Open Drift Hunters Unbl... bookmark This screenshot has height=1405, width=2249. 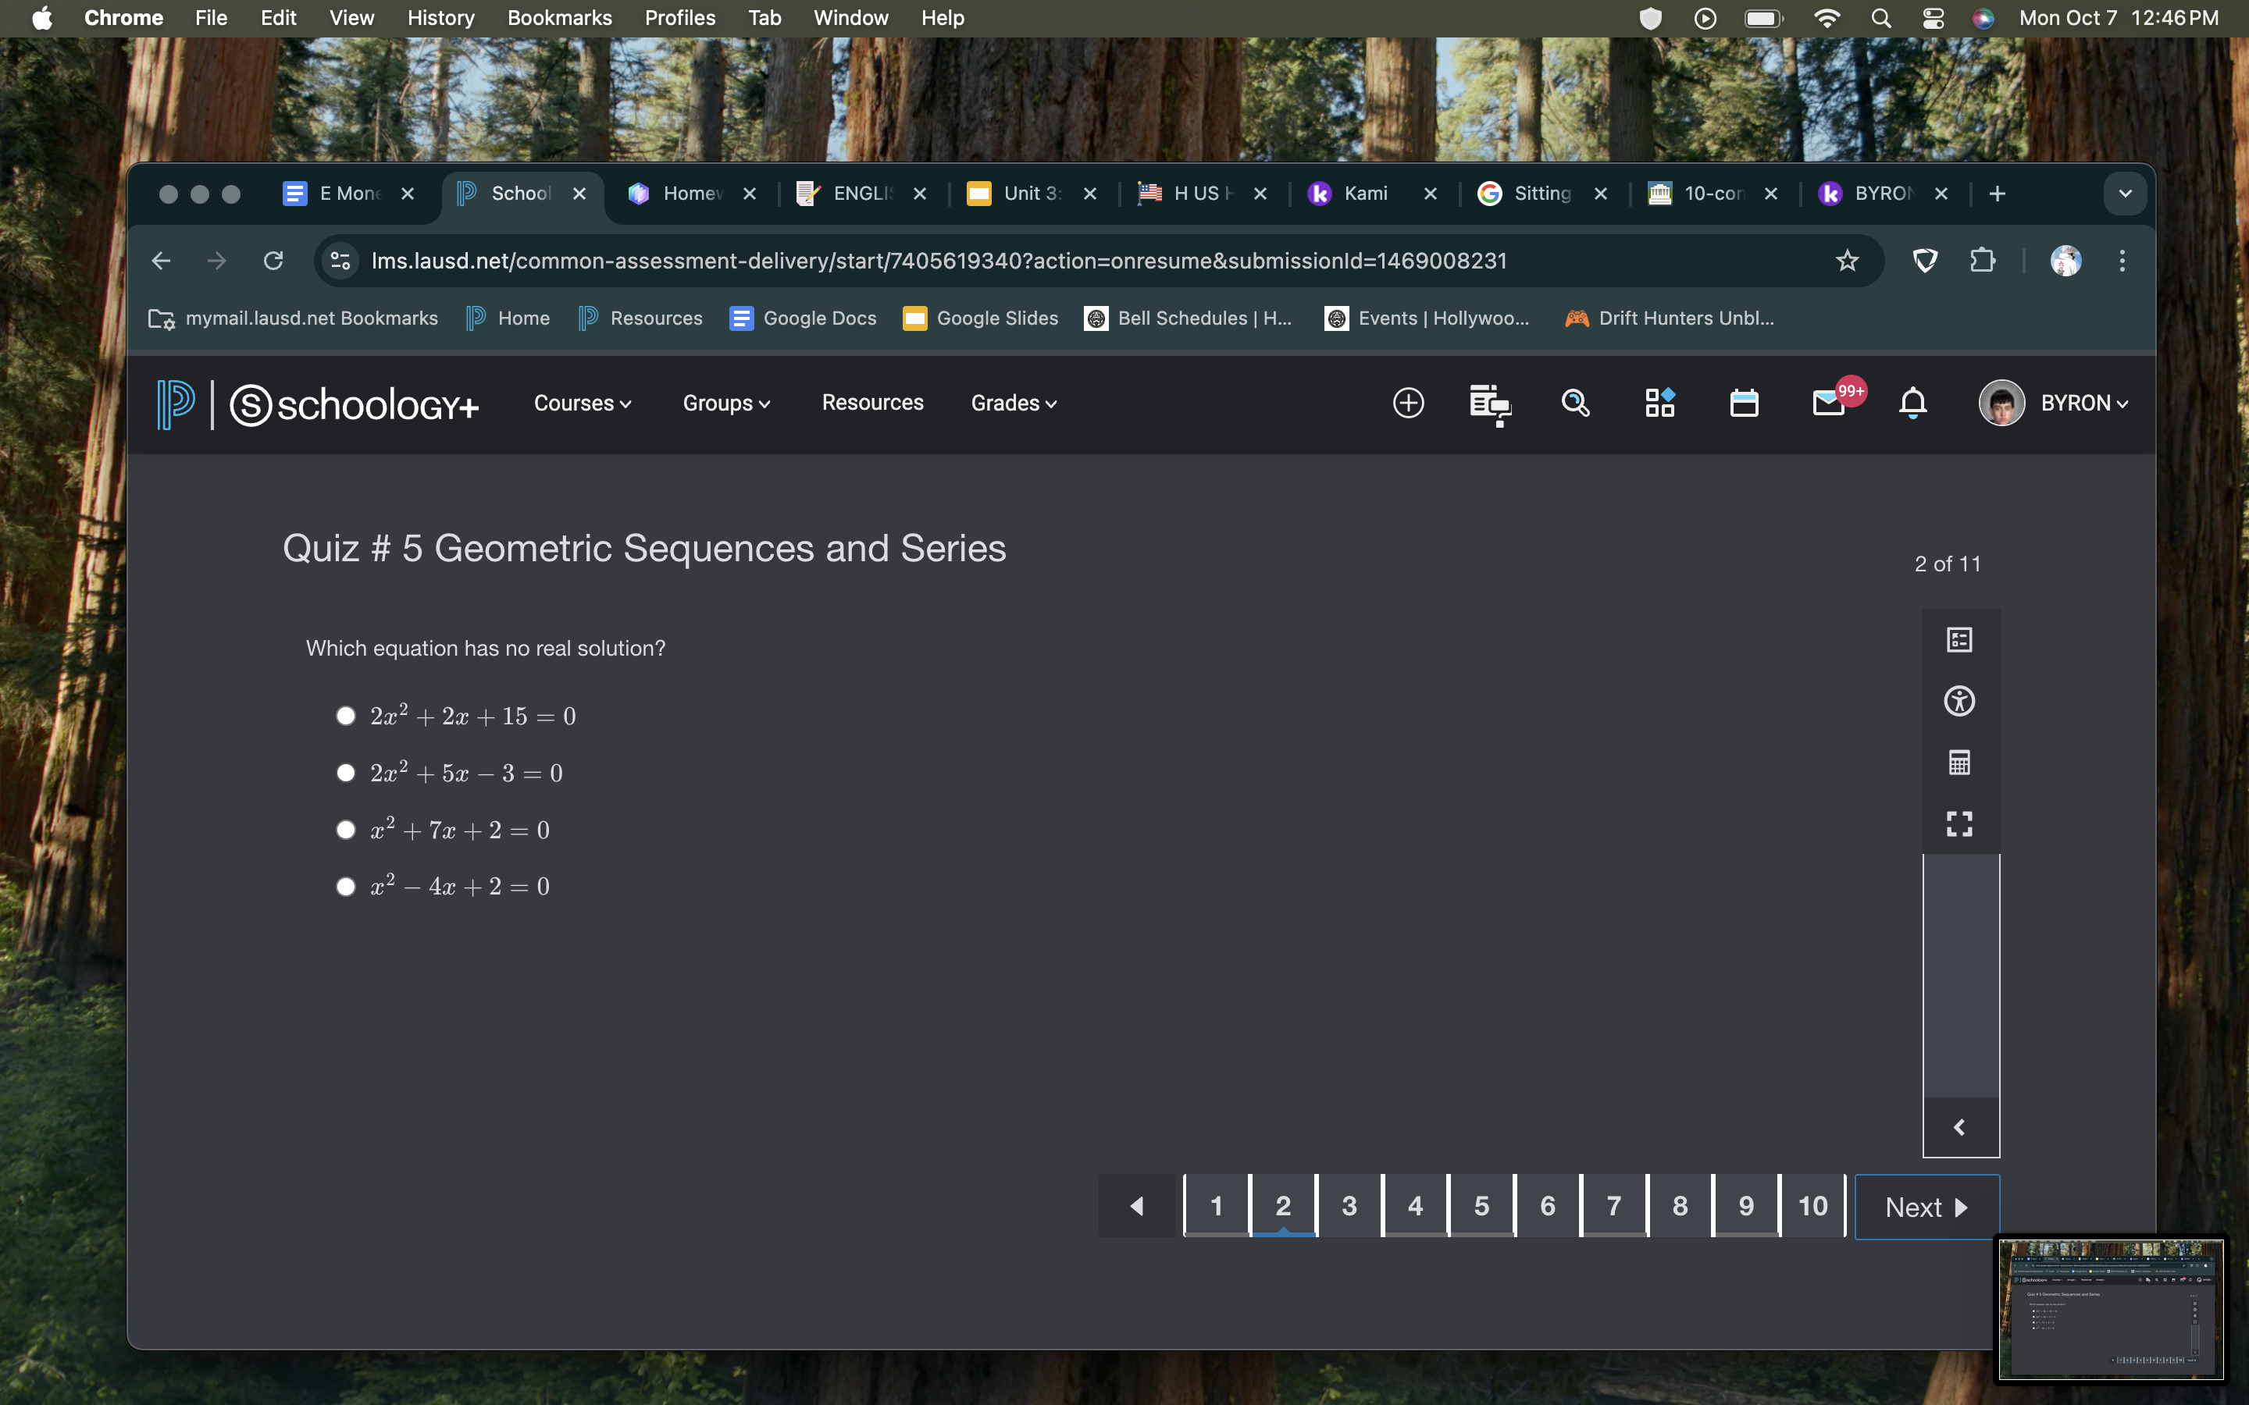point(1669,318)
